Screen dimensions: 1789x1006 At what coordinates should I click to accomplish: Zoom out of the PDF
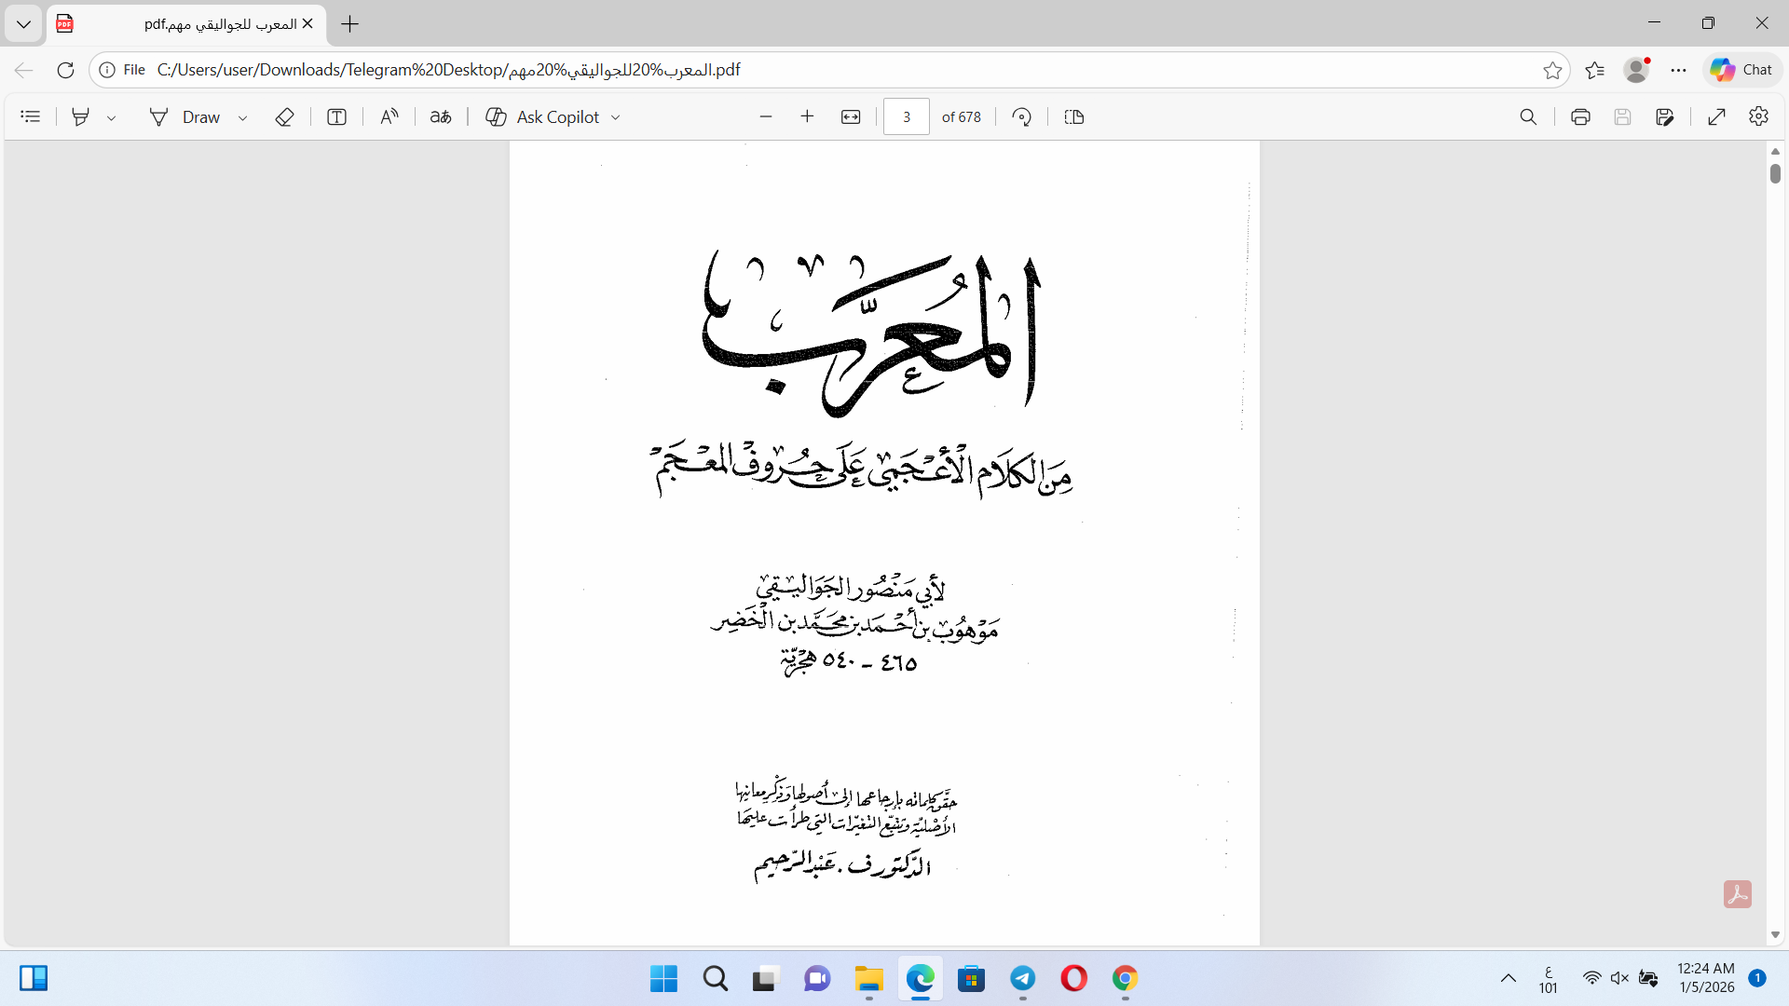pos(766,116)
